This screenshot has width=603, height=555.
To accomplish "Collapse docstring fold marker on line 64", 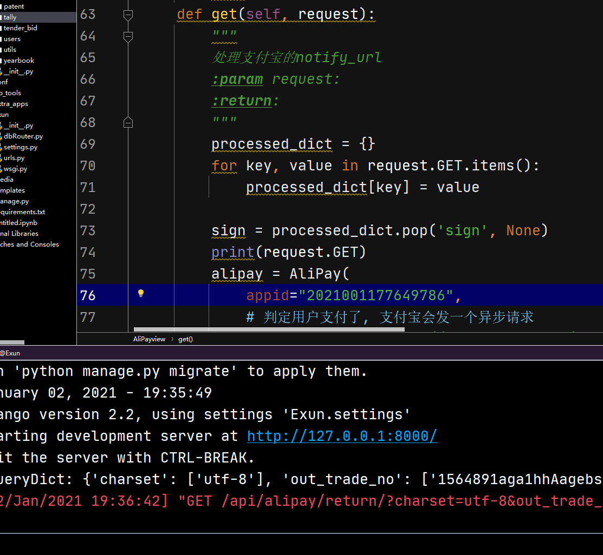I will click(128, 37).
